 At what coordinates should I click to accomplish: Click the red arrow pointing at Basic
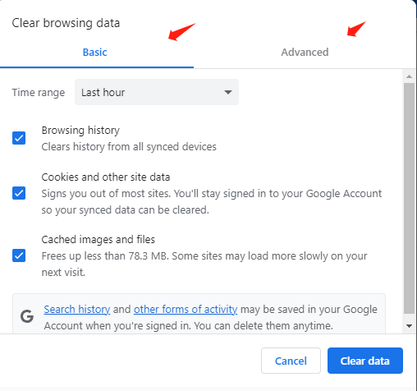181,32
